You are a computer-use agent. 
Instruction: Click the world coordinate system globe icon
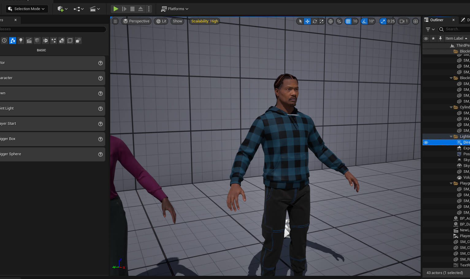pyautogui.click(x=331, y=21)
